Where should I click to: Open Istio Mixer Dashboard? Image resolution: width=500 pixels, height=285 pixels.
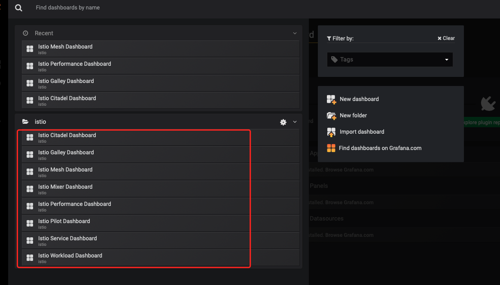click(x=160, y=189)
